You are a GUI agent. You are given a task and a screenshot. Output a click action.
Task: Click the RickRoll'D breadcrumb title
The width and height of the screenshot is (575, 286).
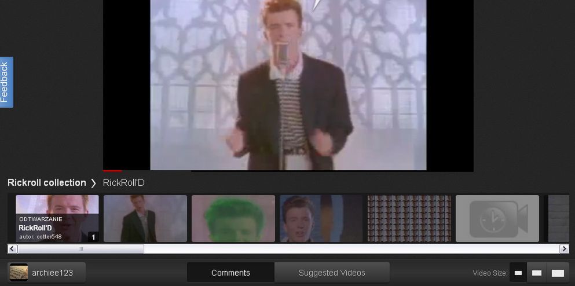point(123,182)
